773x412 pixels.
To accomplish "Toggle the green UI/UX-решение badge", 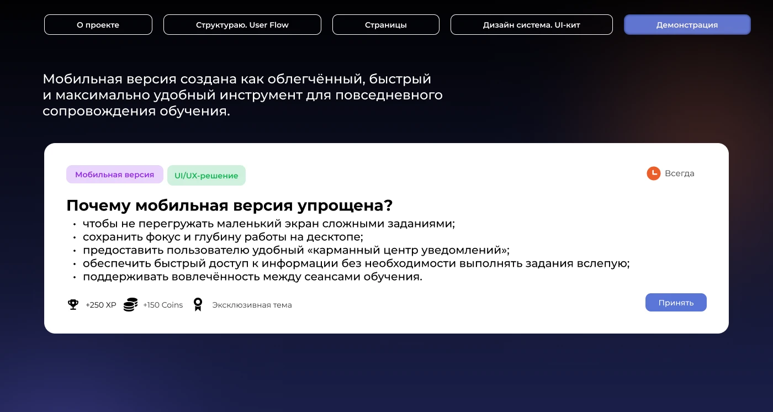I will click(207, 175).
